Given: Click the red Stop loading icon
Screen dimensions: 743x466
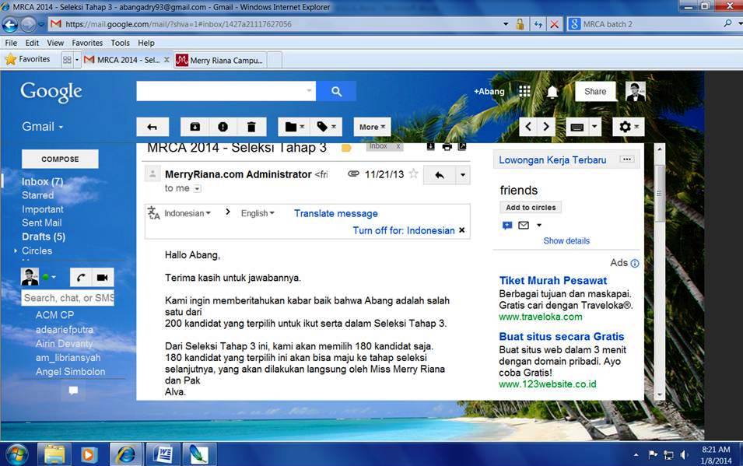Looking at the screenshot, I should [554, 24].
